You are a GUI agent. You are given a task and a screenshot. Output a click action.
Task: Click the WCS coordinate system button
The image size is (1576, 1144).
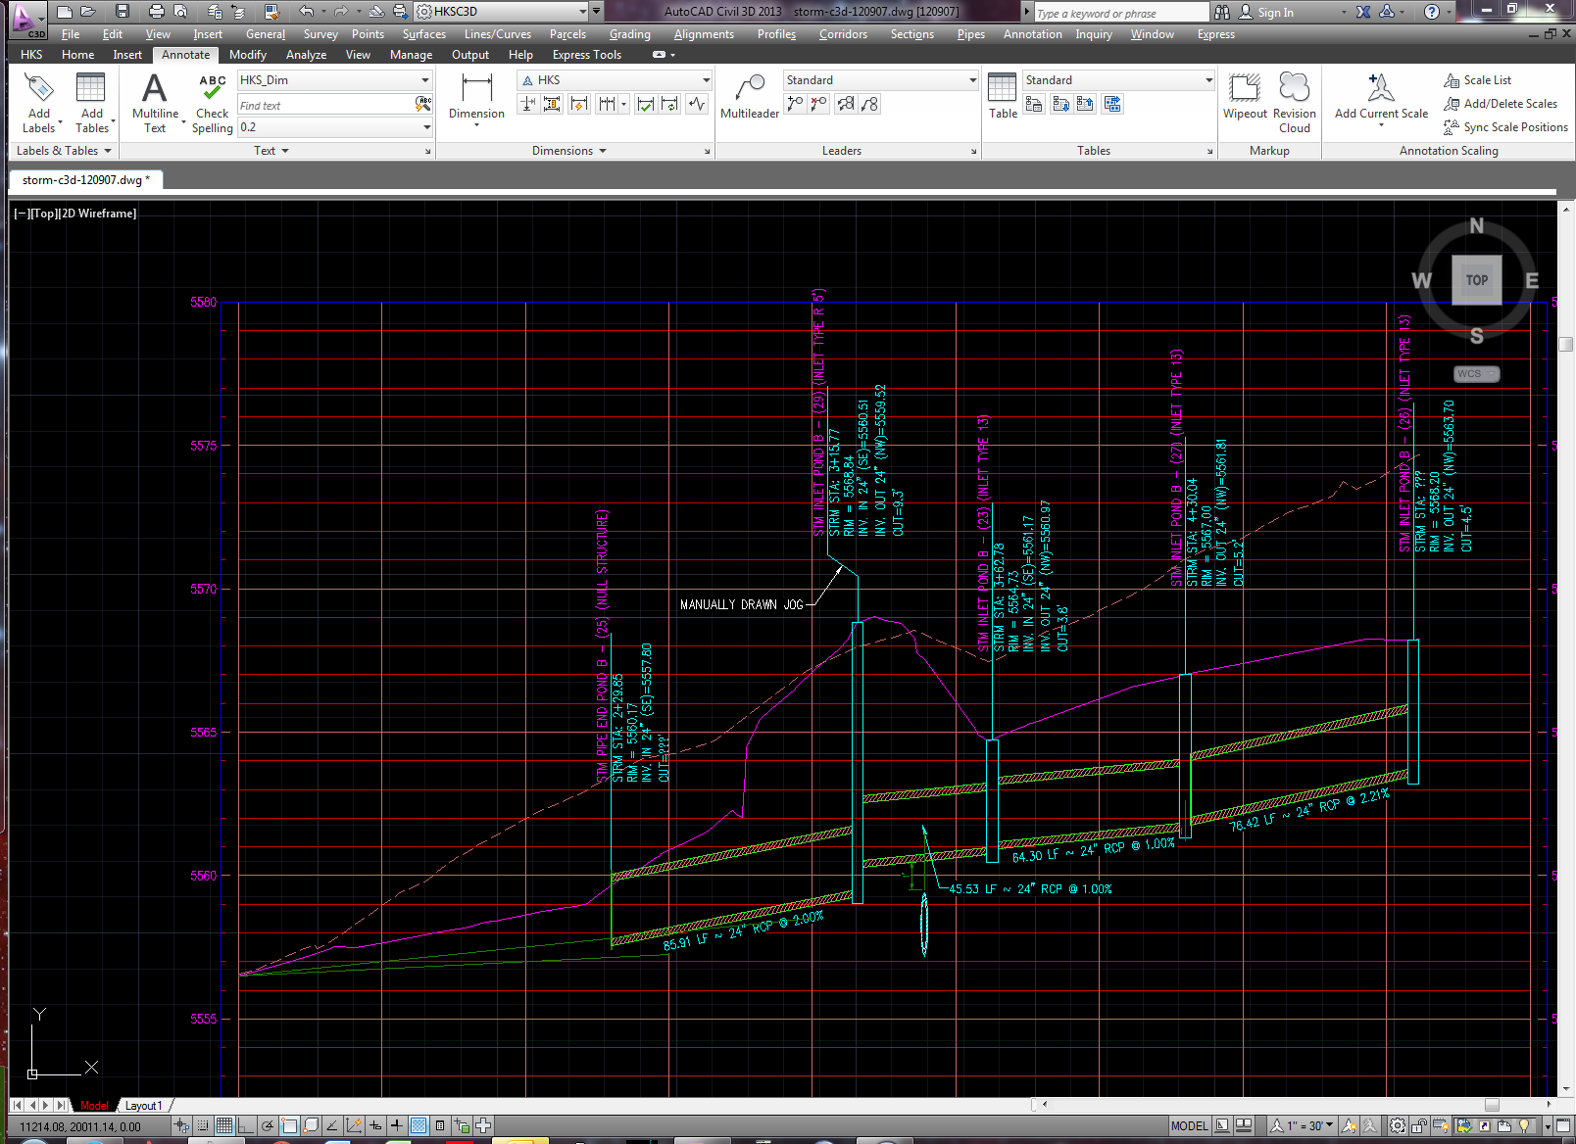pyautogui.click(x=1476, y=374)
